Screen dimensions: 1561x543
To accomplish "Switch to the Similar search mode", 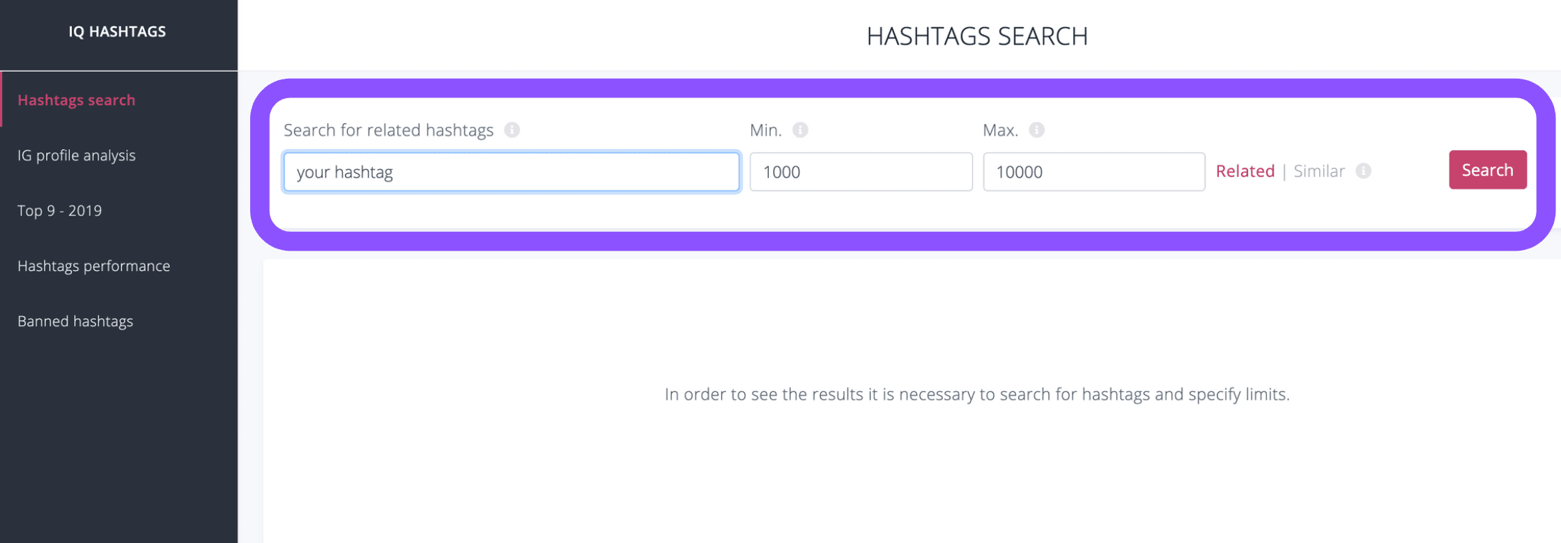I will (x=1319, y=171).
